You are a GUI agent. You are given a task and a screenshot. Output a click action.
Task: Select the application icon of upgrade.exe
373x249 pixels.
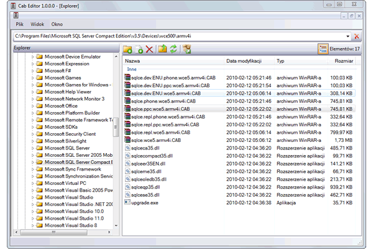127,202
